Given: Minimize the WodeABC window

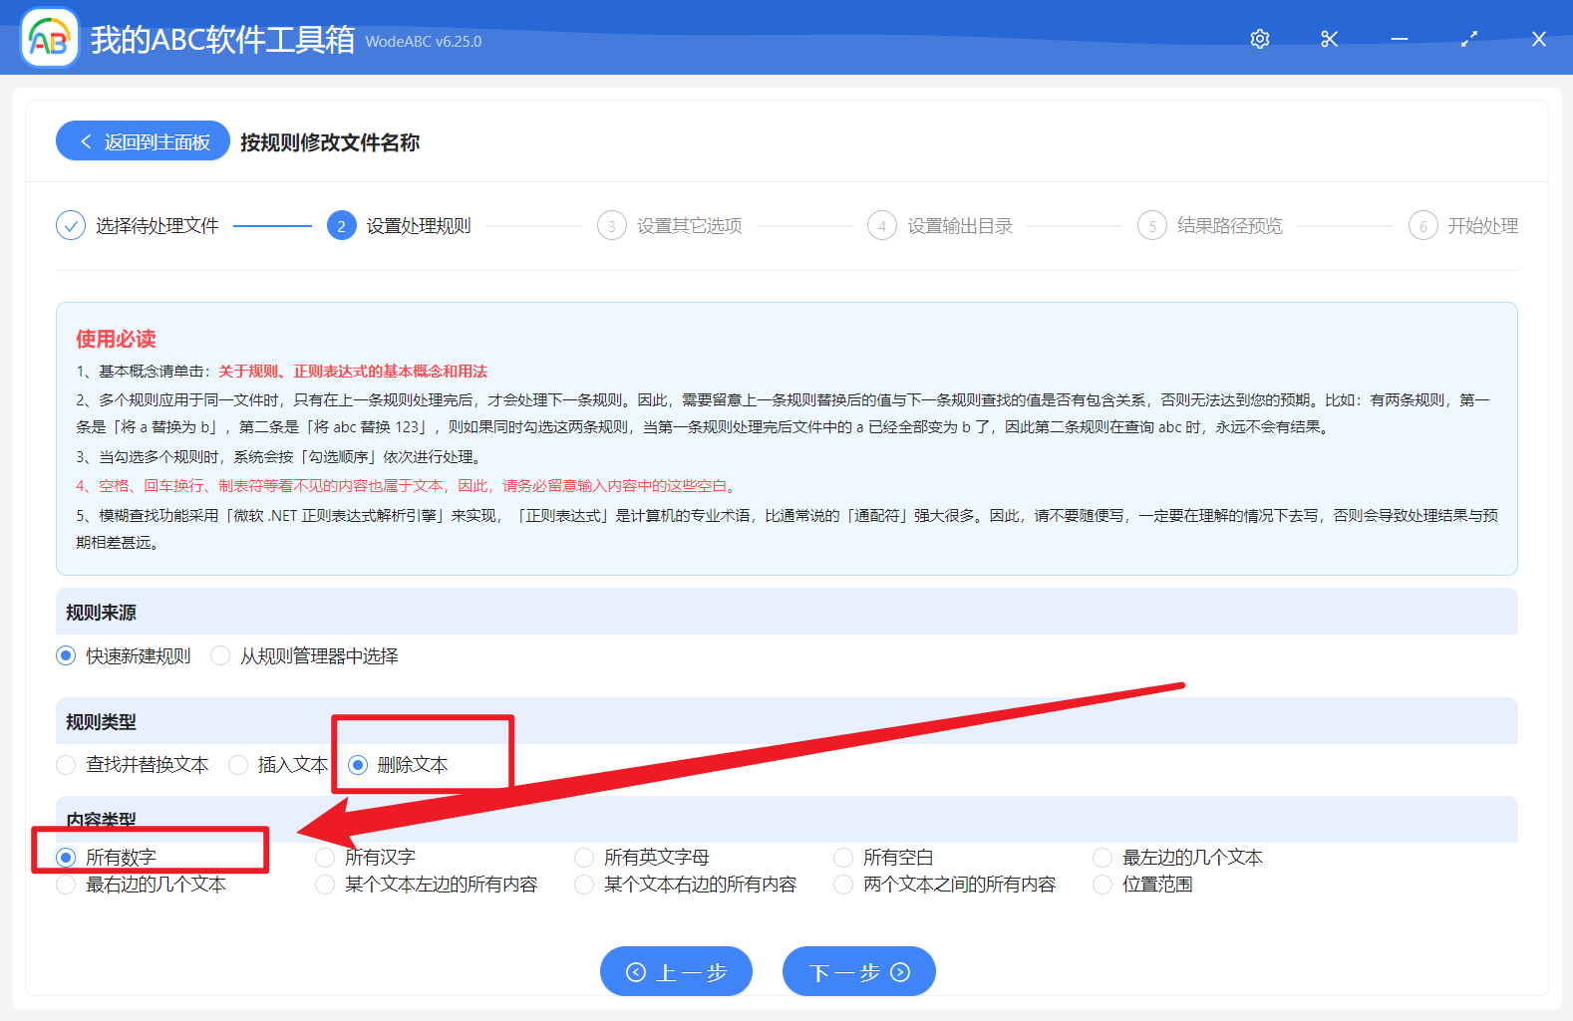Looking at the screenshot, I should (1400, 39).
